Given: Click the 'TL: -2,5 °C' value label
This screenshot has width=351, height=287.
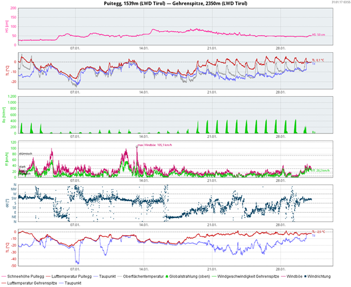Looking at the screenshot, I should 319,232.
